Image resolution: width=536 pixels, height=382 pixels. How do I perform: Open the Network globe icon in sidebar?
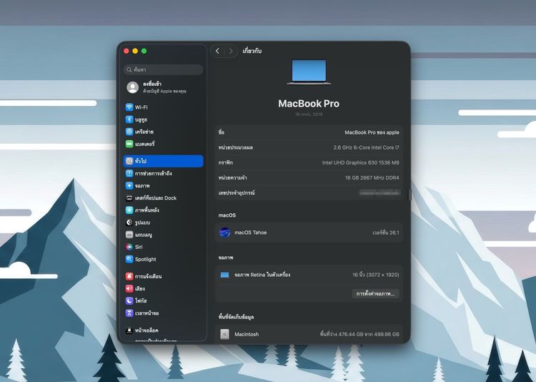pos(129,132)
